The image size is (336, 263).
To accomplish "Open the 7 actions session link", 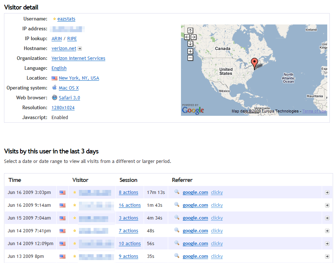I will coord(129,230).
